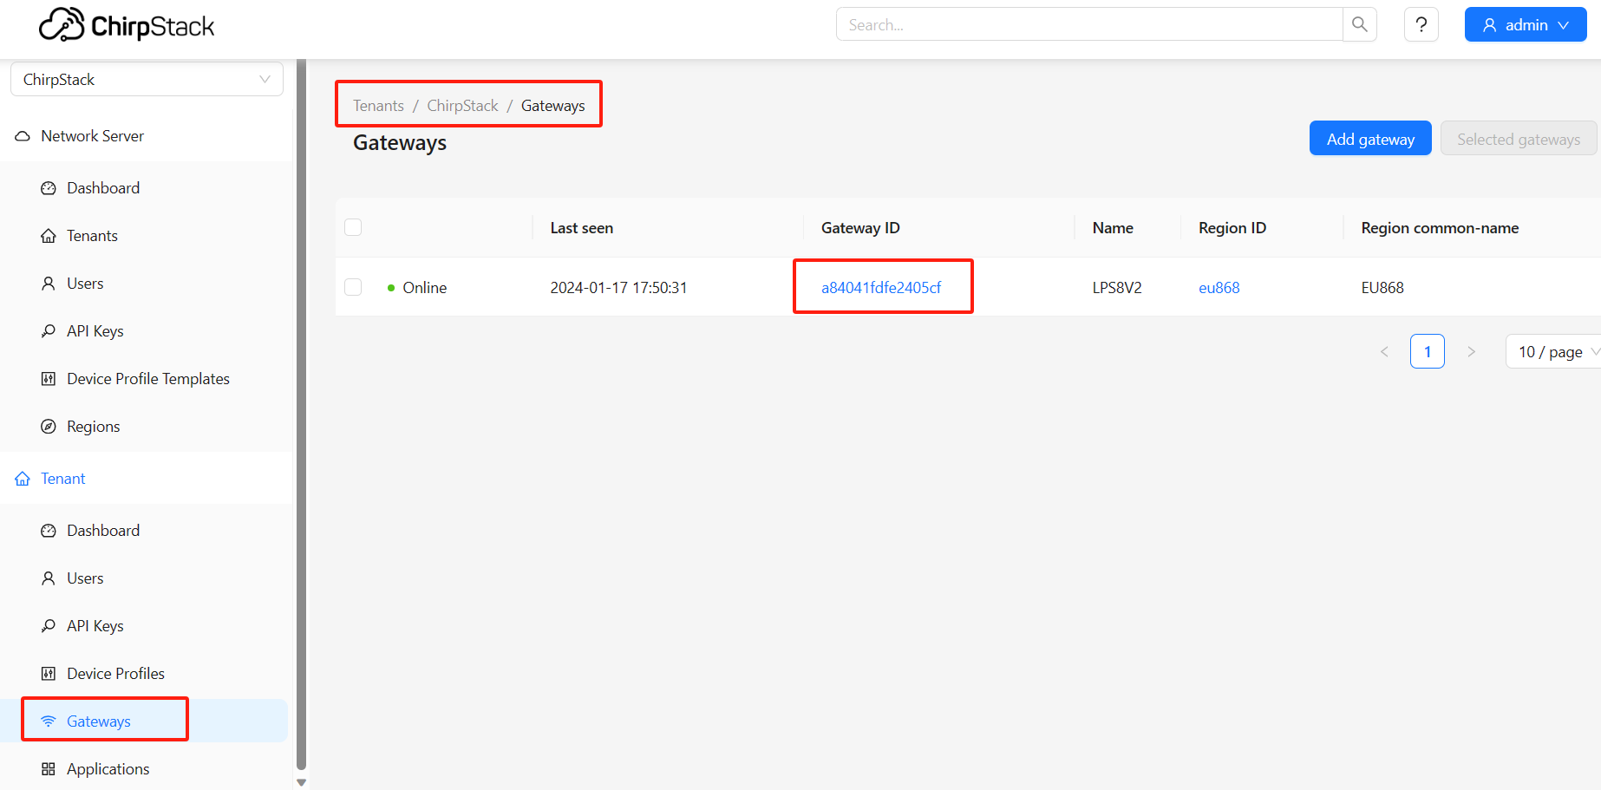
Task: Click the Tenants home icon
Action: click(x=49, y=236)
